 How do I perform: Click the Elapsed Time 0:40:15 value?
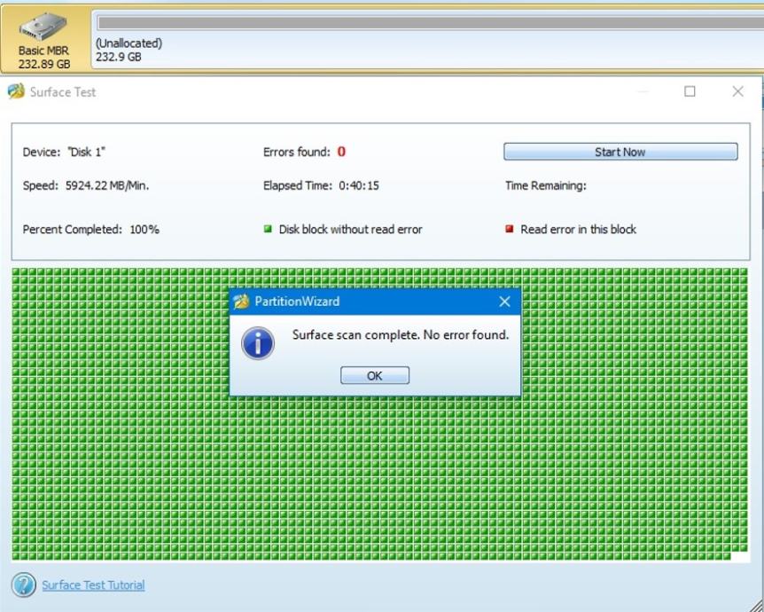click(x=359, y=185)
